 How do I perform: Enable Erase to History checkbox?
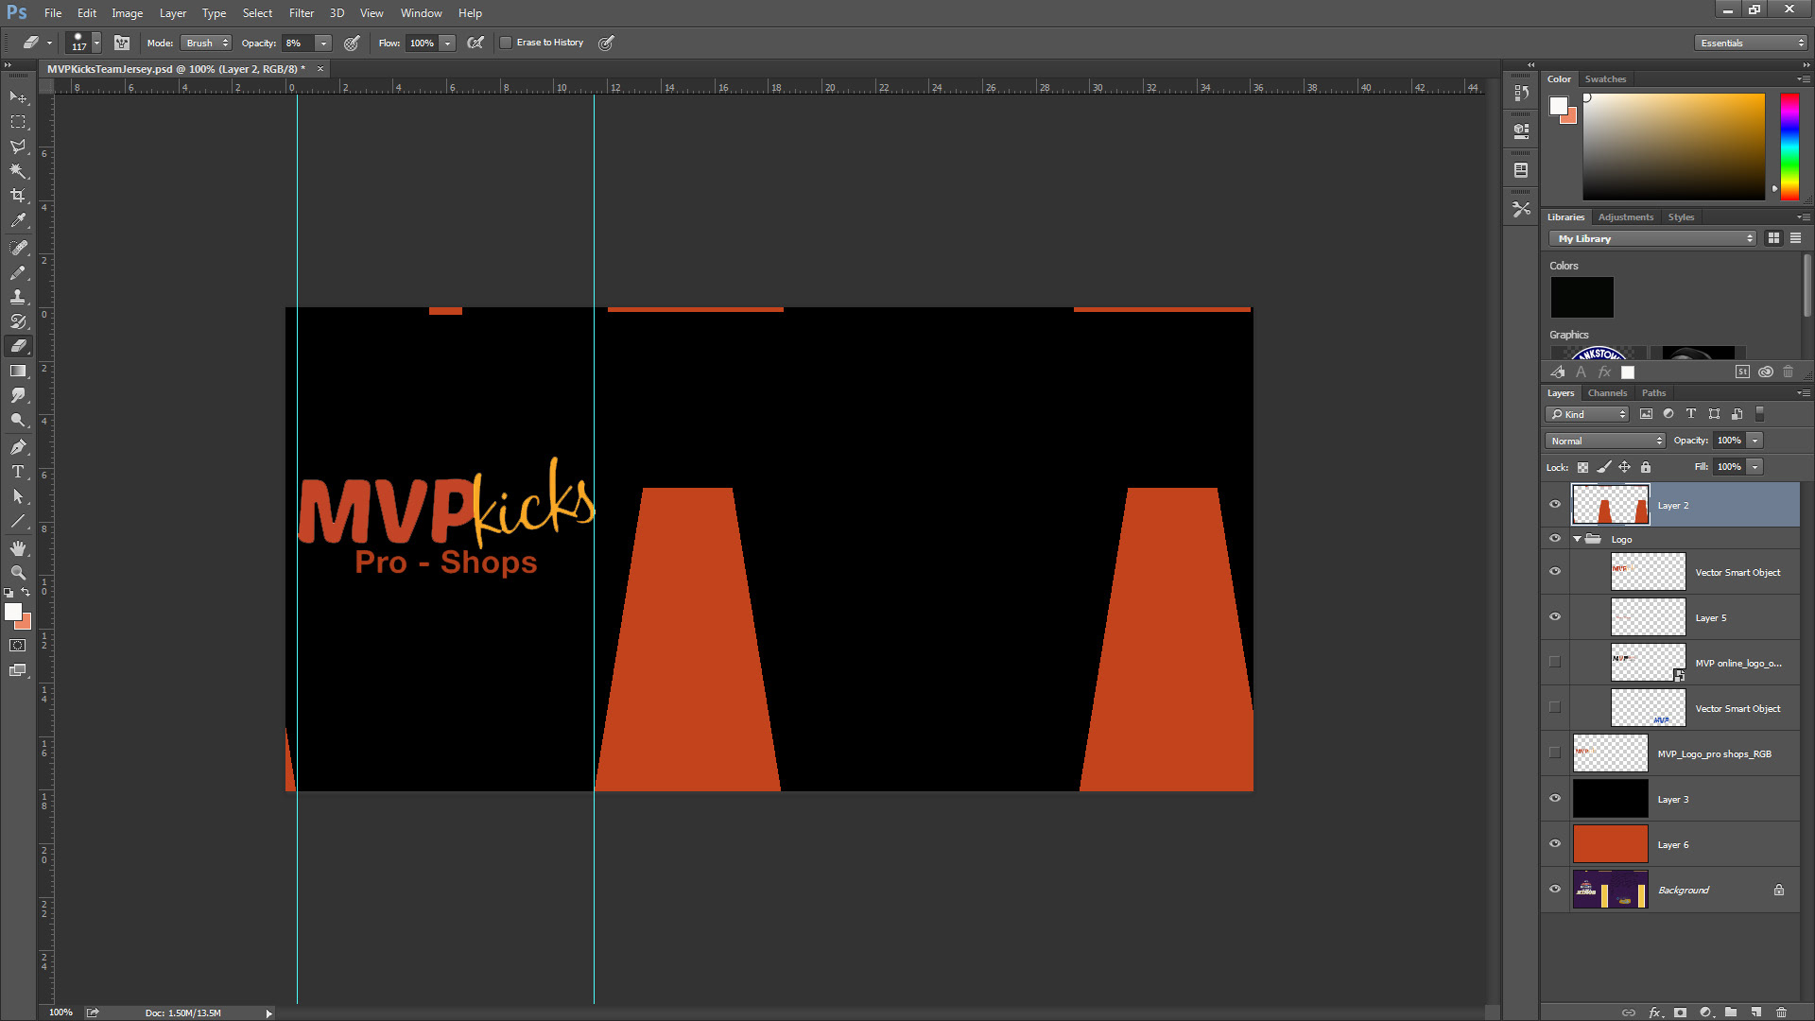point(506,43)
